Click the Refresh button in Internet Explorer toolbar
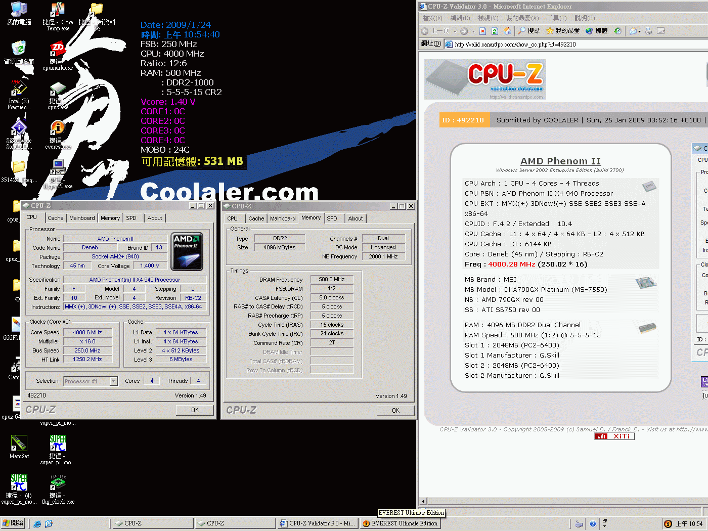The height and width of the screenshot is (531, 708). click(495, 31)
